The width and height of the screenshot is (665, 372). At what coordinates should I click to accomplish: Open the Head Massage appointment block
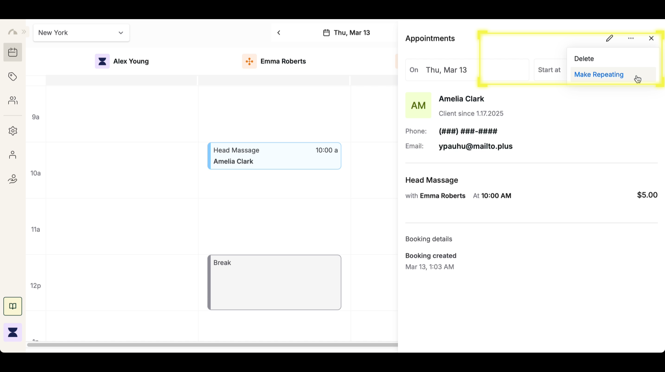(x=274, y=156)
